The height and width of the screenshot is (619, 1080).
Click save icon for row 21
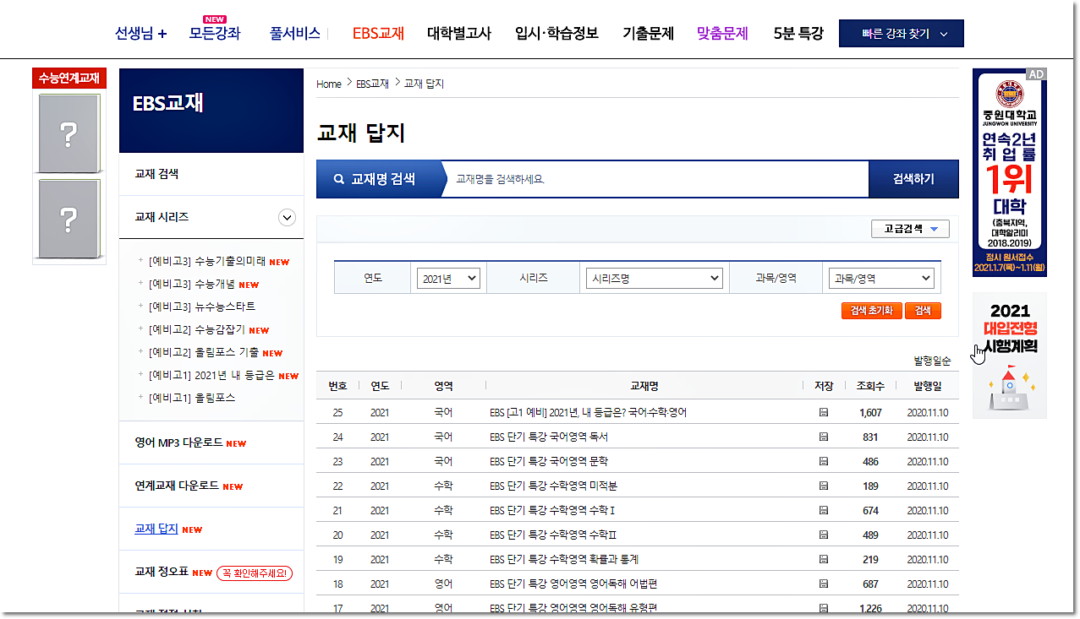pyautogui.click(x=824, y=511)
